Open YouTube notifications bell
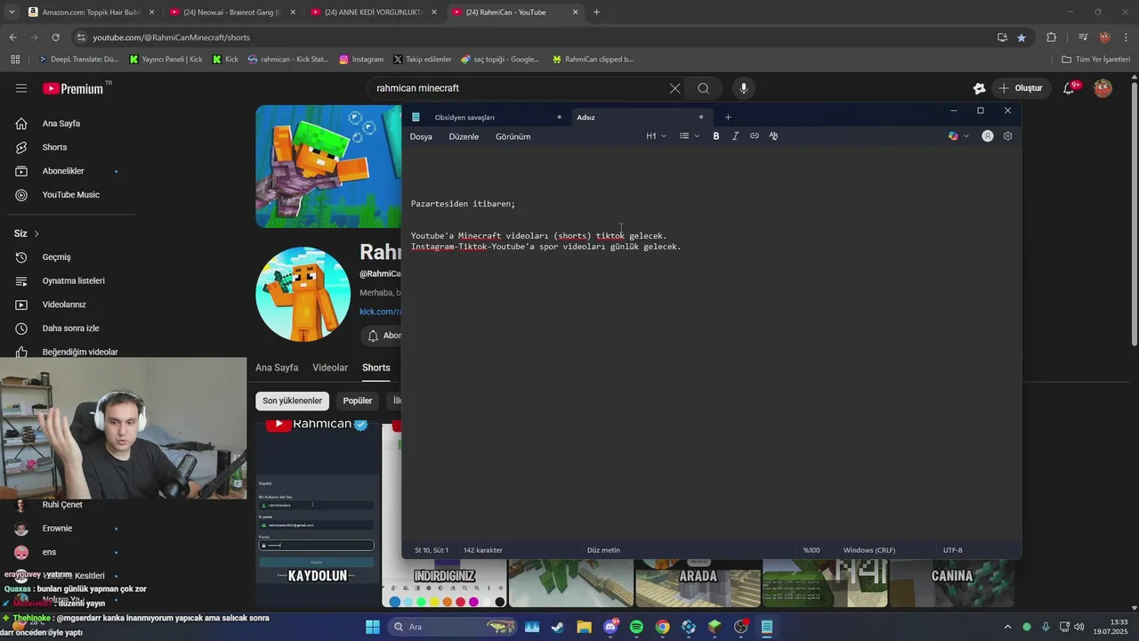This screenshot has width=1139, height=641. 1070,88
